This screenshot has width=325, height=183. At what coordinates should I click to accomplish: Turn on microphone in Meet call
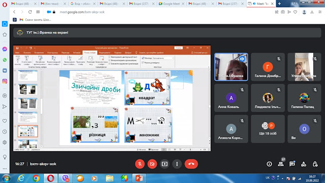[x=140, y=164]
